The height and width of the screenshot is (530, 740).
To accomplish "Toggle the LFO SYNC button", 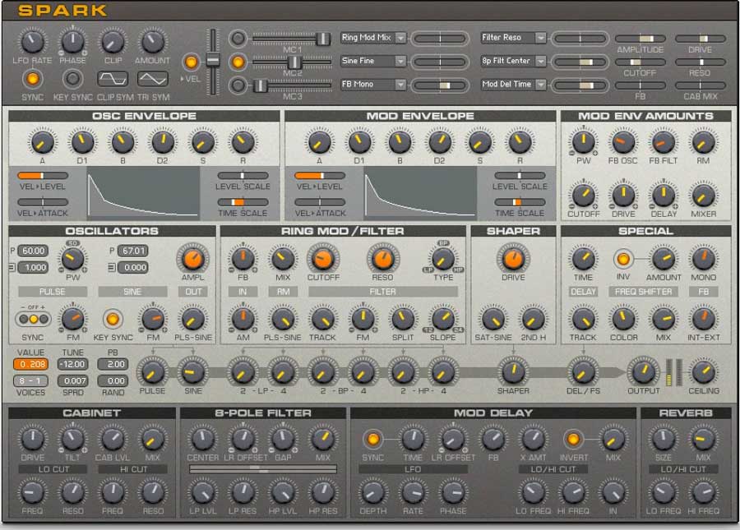I will (32, 79).
